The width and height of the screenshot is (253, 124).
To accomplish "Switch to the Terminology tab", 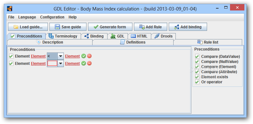I will [x=63, y=36].
